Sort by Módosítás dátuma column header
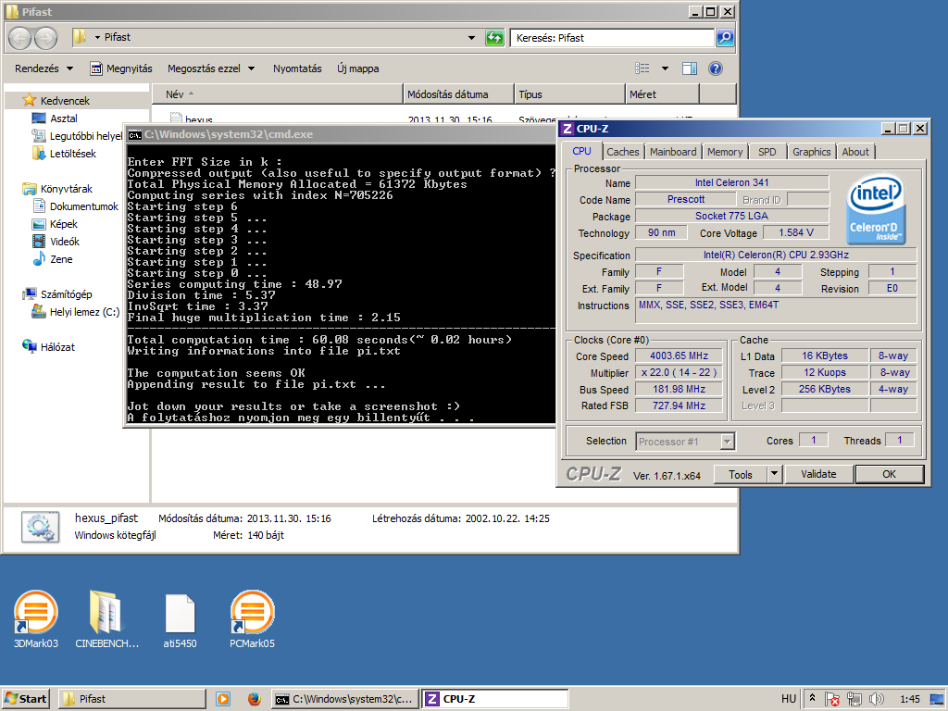 click(x=458, y=94)
